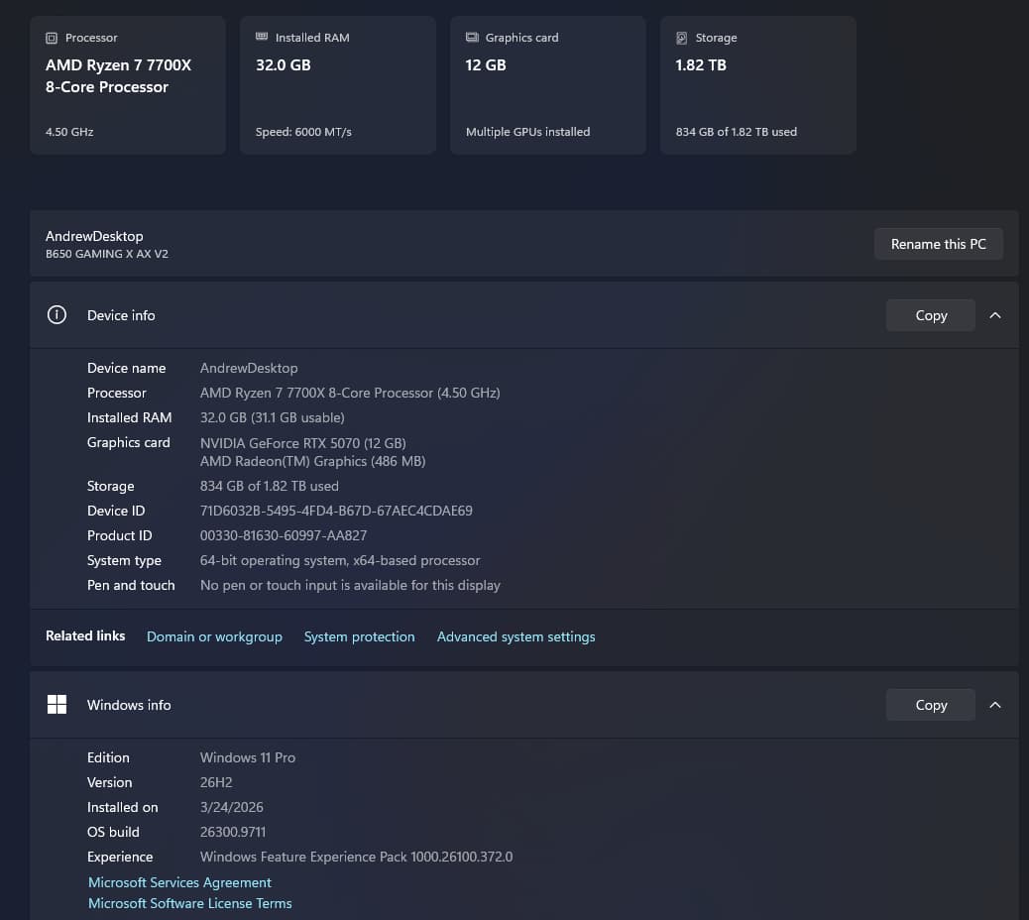Open the Processor summary card

click(128, 85)
